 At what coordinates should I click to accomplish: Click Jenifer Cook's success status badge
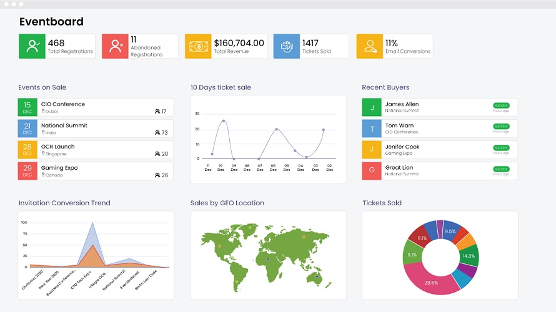[501, 148]
